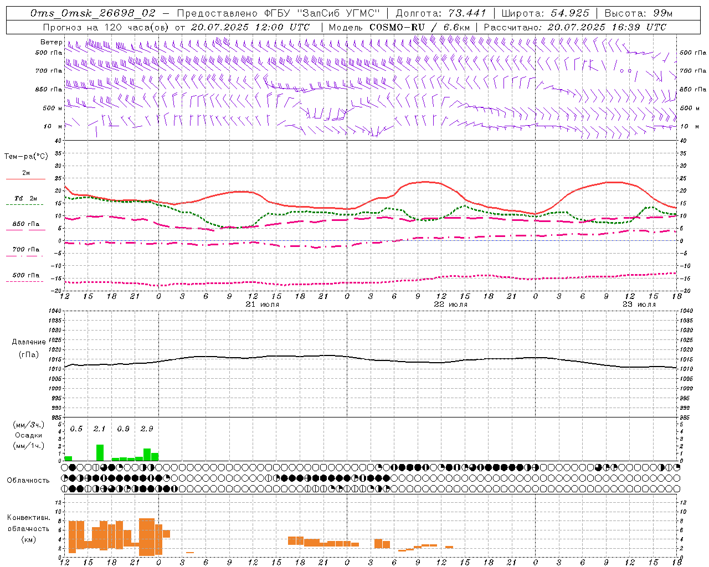This screenshot has height=567, width=709.
Task: Click the '22 июля' date label
Action: click(x=451, y=305)
